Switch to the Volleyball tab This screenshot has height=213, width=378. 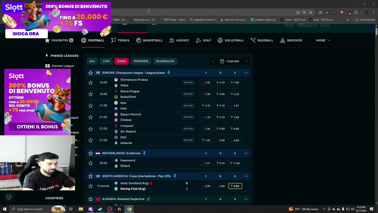point(231,40)
